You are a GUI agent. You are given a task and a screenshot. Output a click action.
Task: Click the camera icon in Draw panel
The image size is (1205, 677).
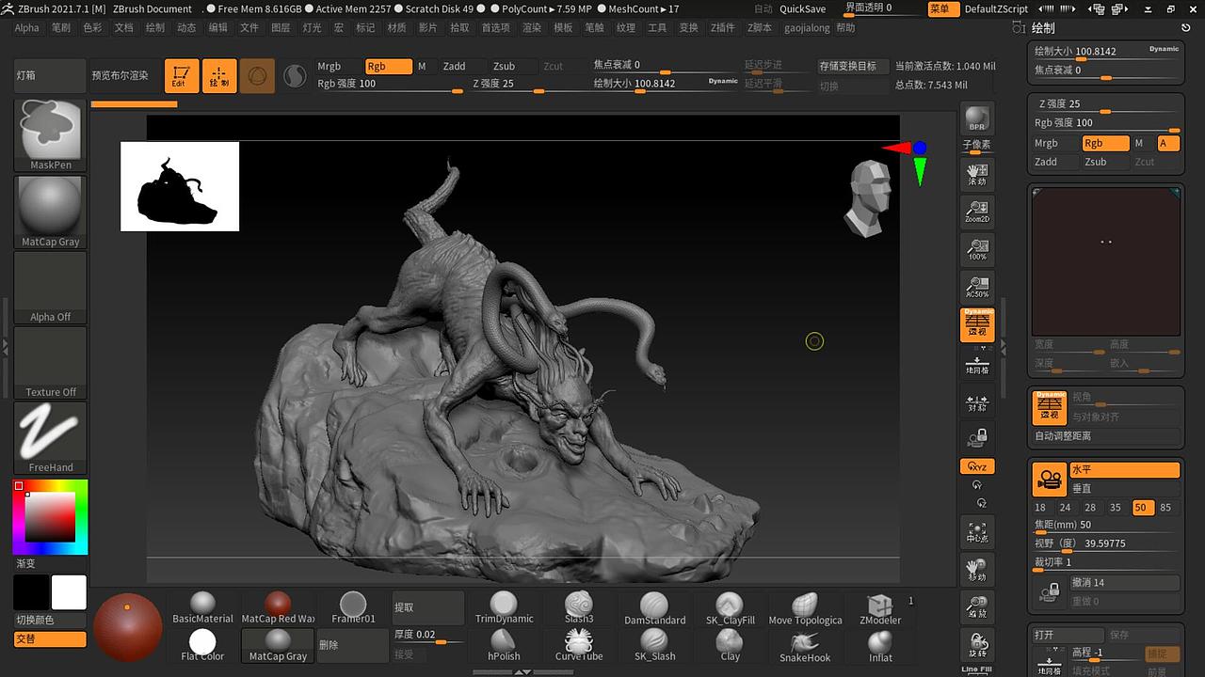coord(1049,480)
